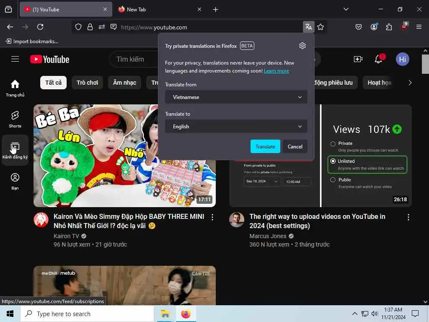Expand the Translate to English dropdown
The image size is (429, 322).
click(236, 126)
